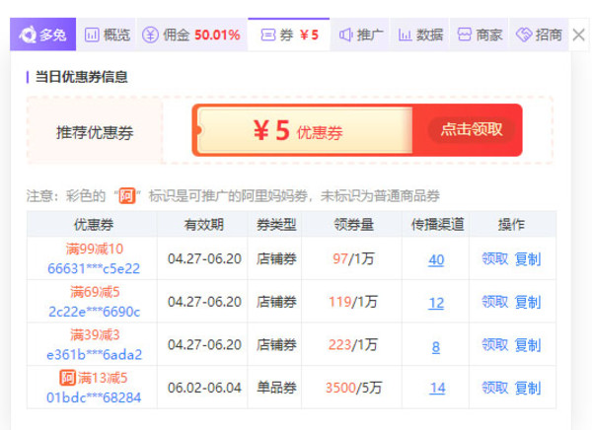
Task: Click the 有效期 column header
Action: tap(204, 225)
